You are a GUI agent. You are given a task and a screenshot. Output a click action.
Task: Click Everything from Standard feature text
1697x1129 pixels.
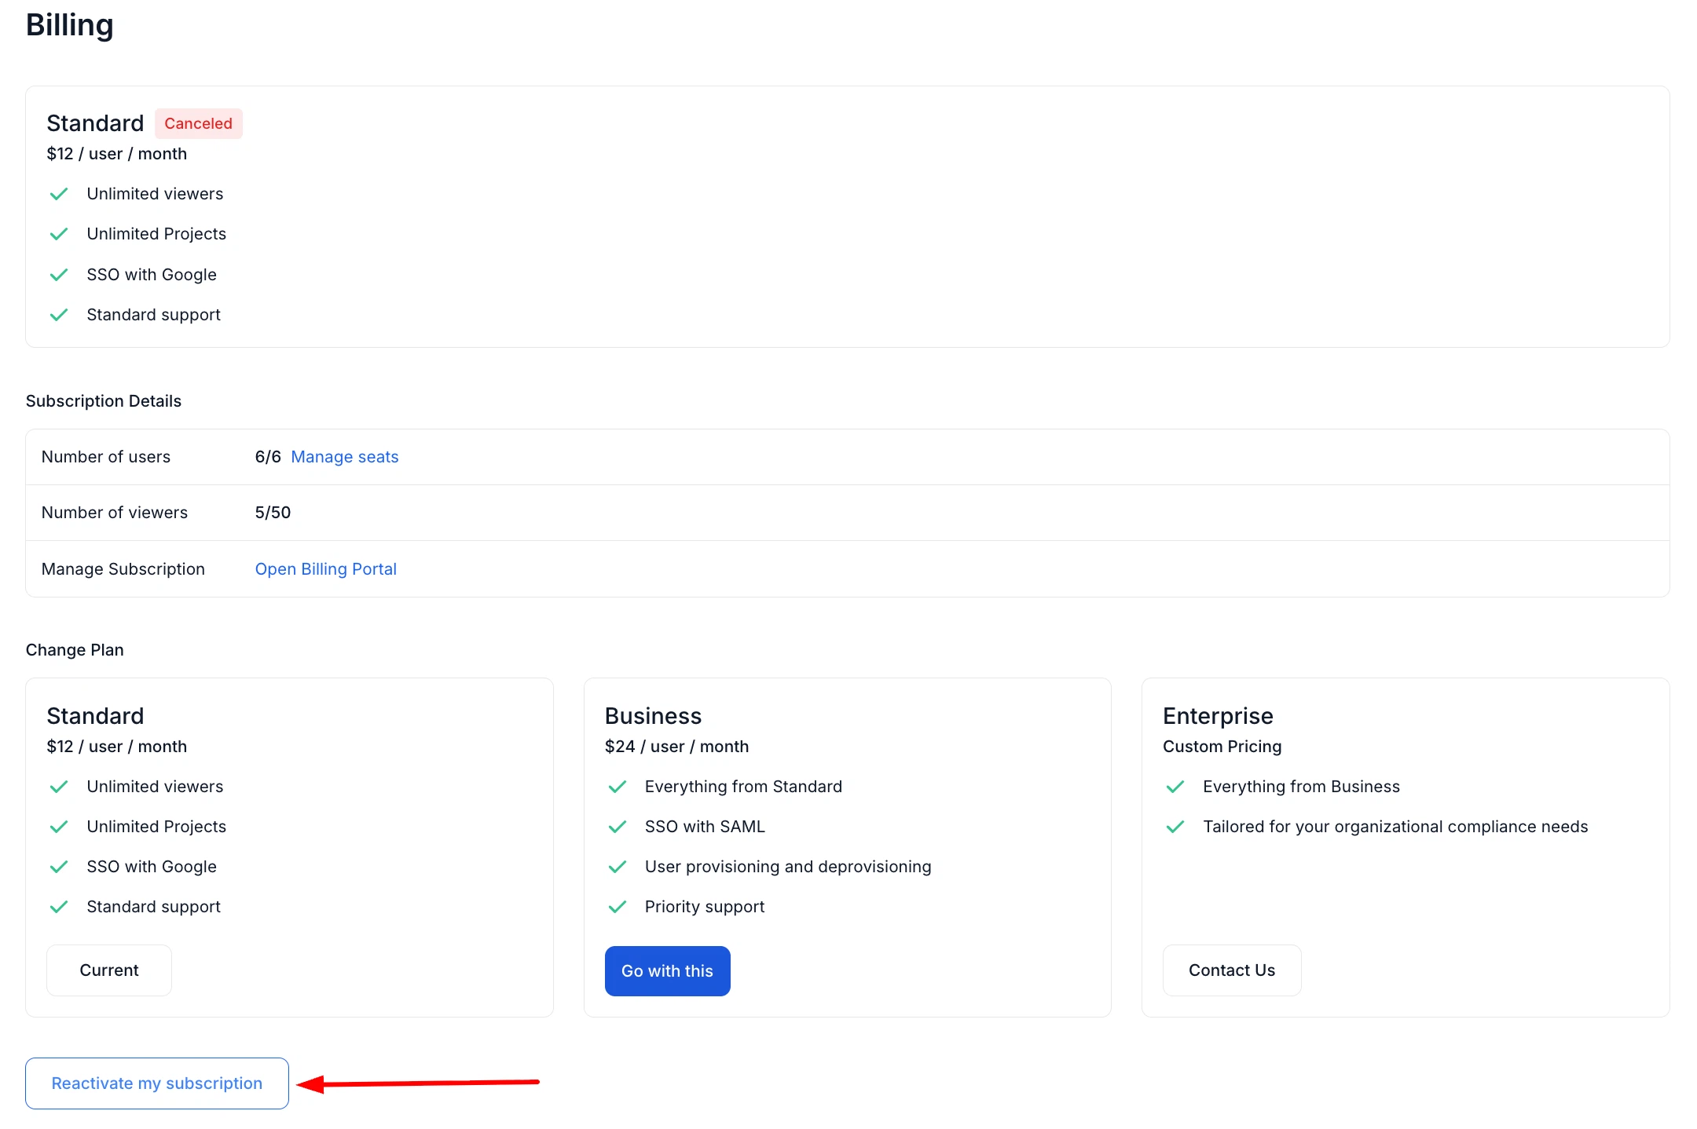[743, 787]
